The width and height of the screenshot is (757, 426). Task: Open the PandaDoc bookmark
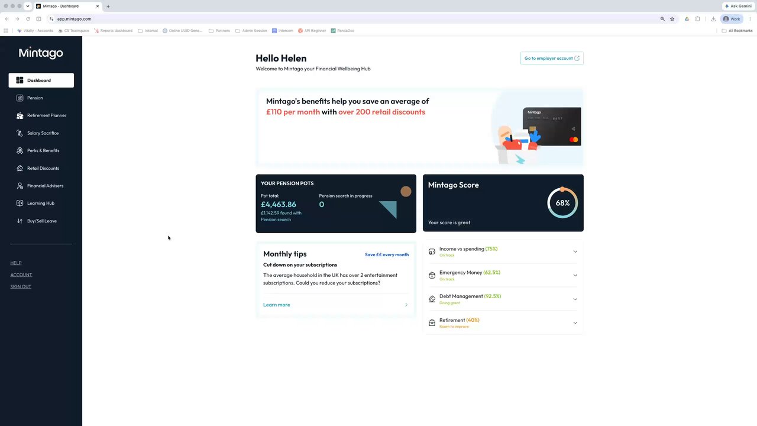[342, 31]
